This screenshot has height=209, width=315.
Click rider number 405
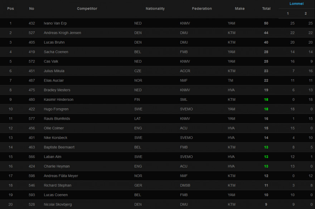[32, 42]
